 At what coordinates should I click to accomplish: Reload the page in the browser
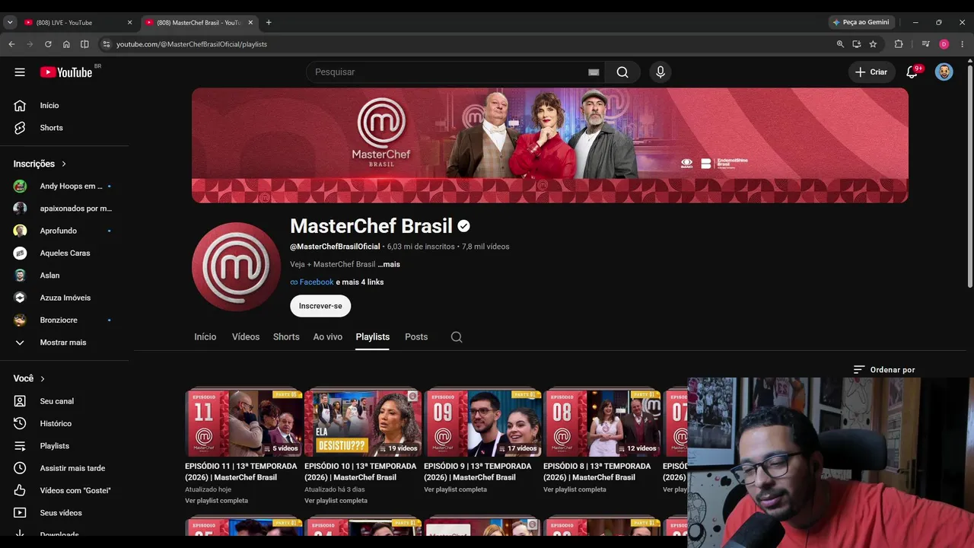pyautogui.click(x=48, y=44)
